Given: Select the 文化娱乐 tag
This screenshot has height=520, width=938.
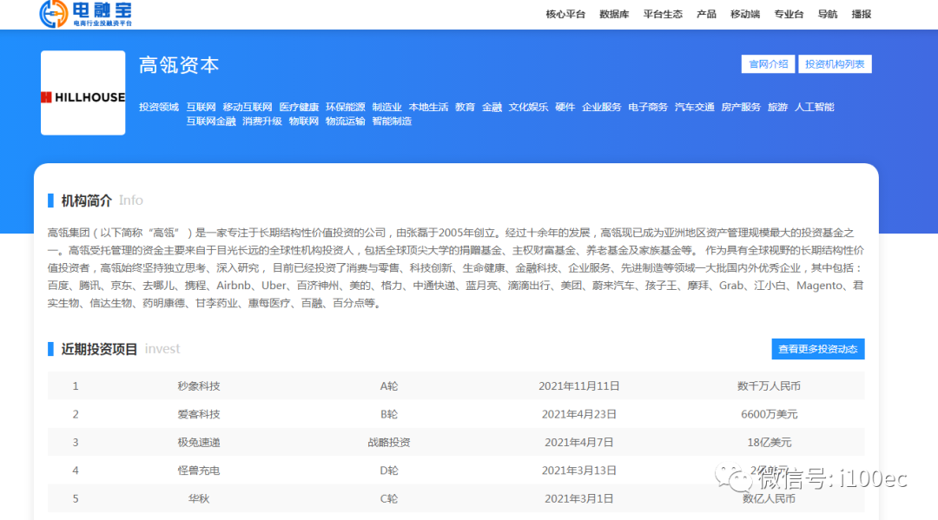Looking at the screenshot, I should [528, 107].
